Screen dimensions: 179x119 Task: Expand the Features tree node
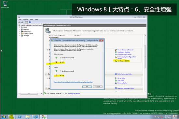tap(20, 30)
